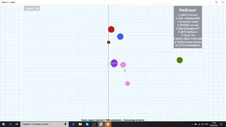This screenshot has width=226, height=127.
Task: Click the taskbar search magnifier icon
Action: coord(10,124)
